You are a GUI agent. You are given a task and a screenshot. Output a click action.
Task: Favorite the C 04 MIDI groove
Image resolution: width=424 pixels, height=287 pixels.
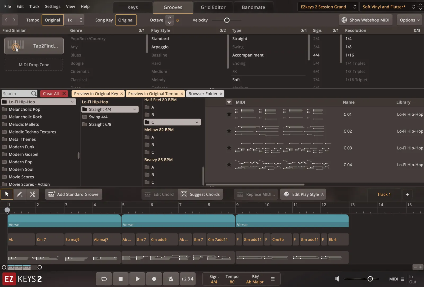tap(229, 165)
